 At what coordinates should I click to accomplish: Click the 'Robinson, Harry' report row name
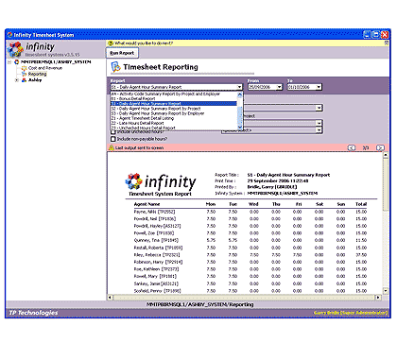point(158,262)
